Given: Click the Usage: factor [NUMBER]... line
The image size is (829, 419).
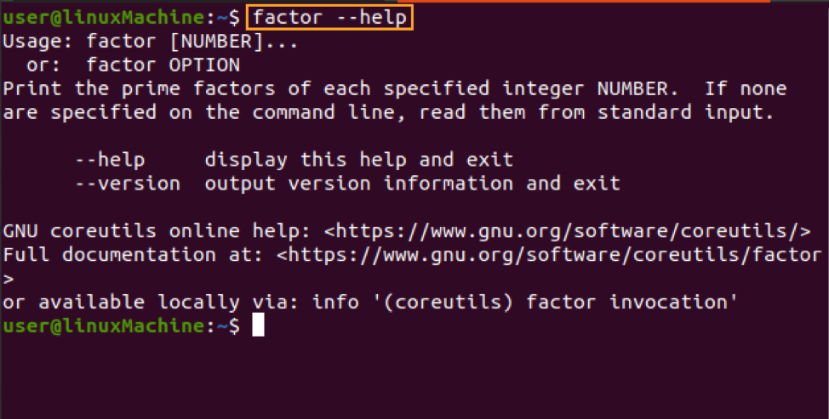Looking at the screenshot, I should pos(151,41).
